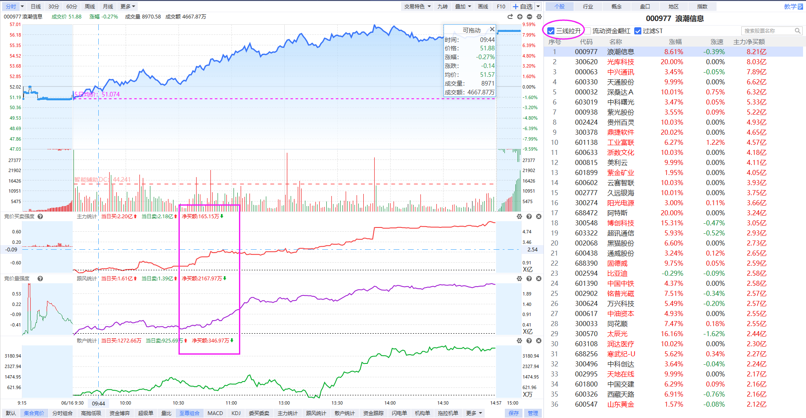Switch to the 行业 tab
The width and height of the screenshot is (806, 418).
(x=588, y=7)
